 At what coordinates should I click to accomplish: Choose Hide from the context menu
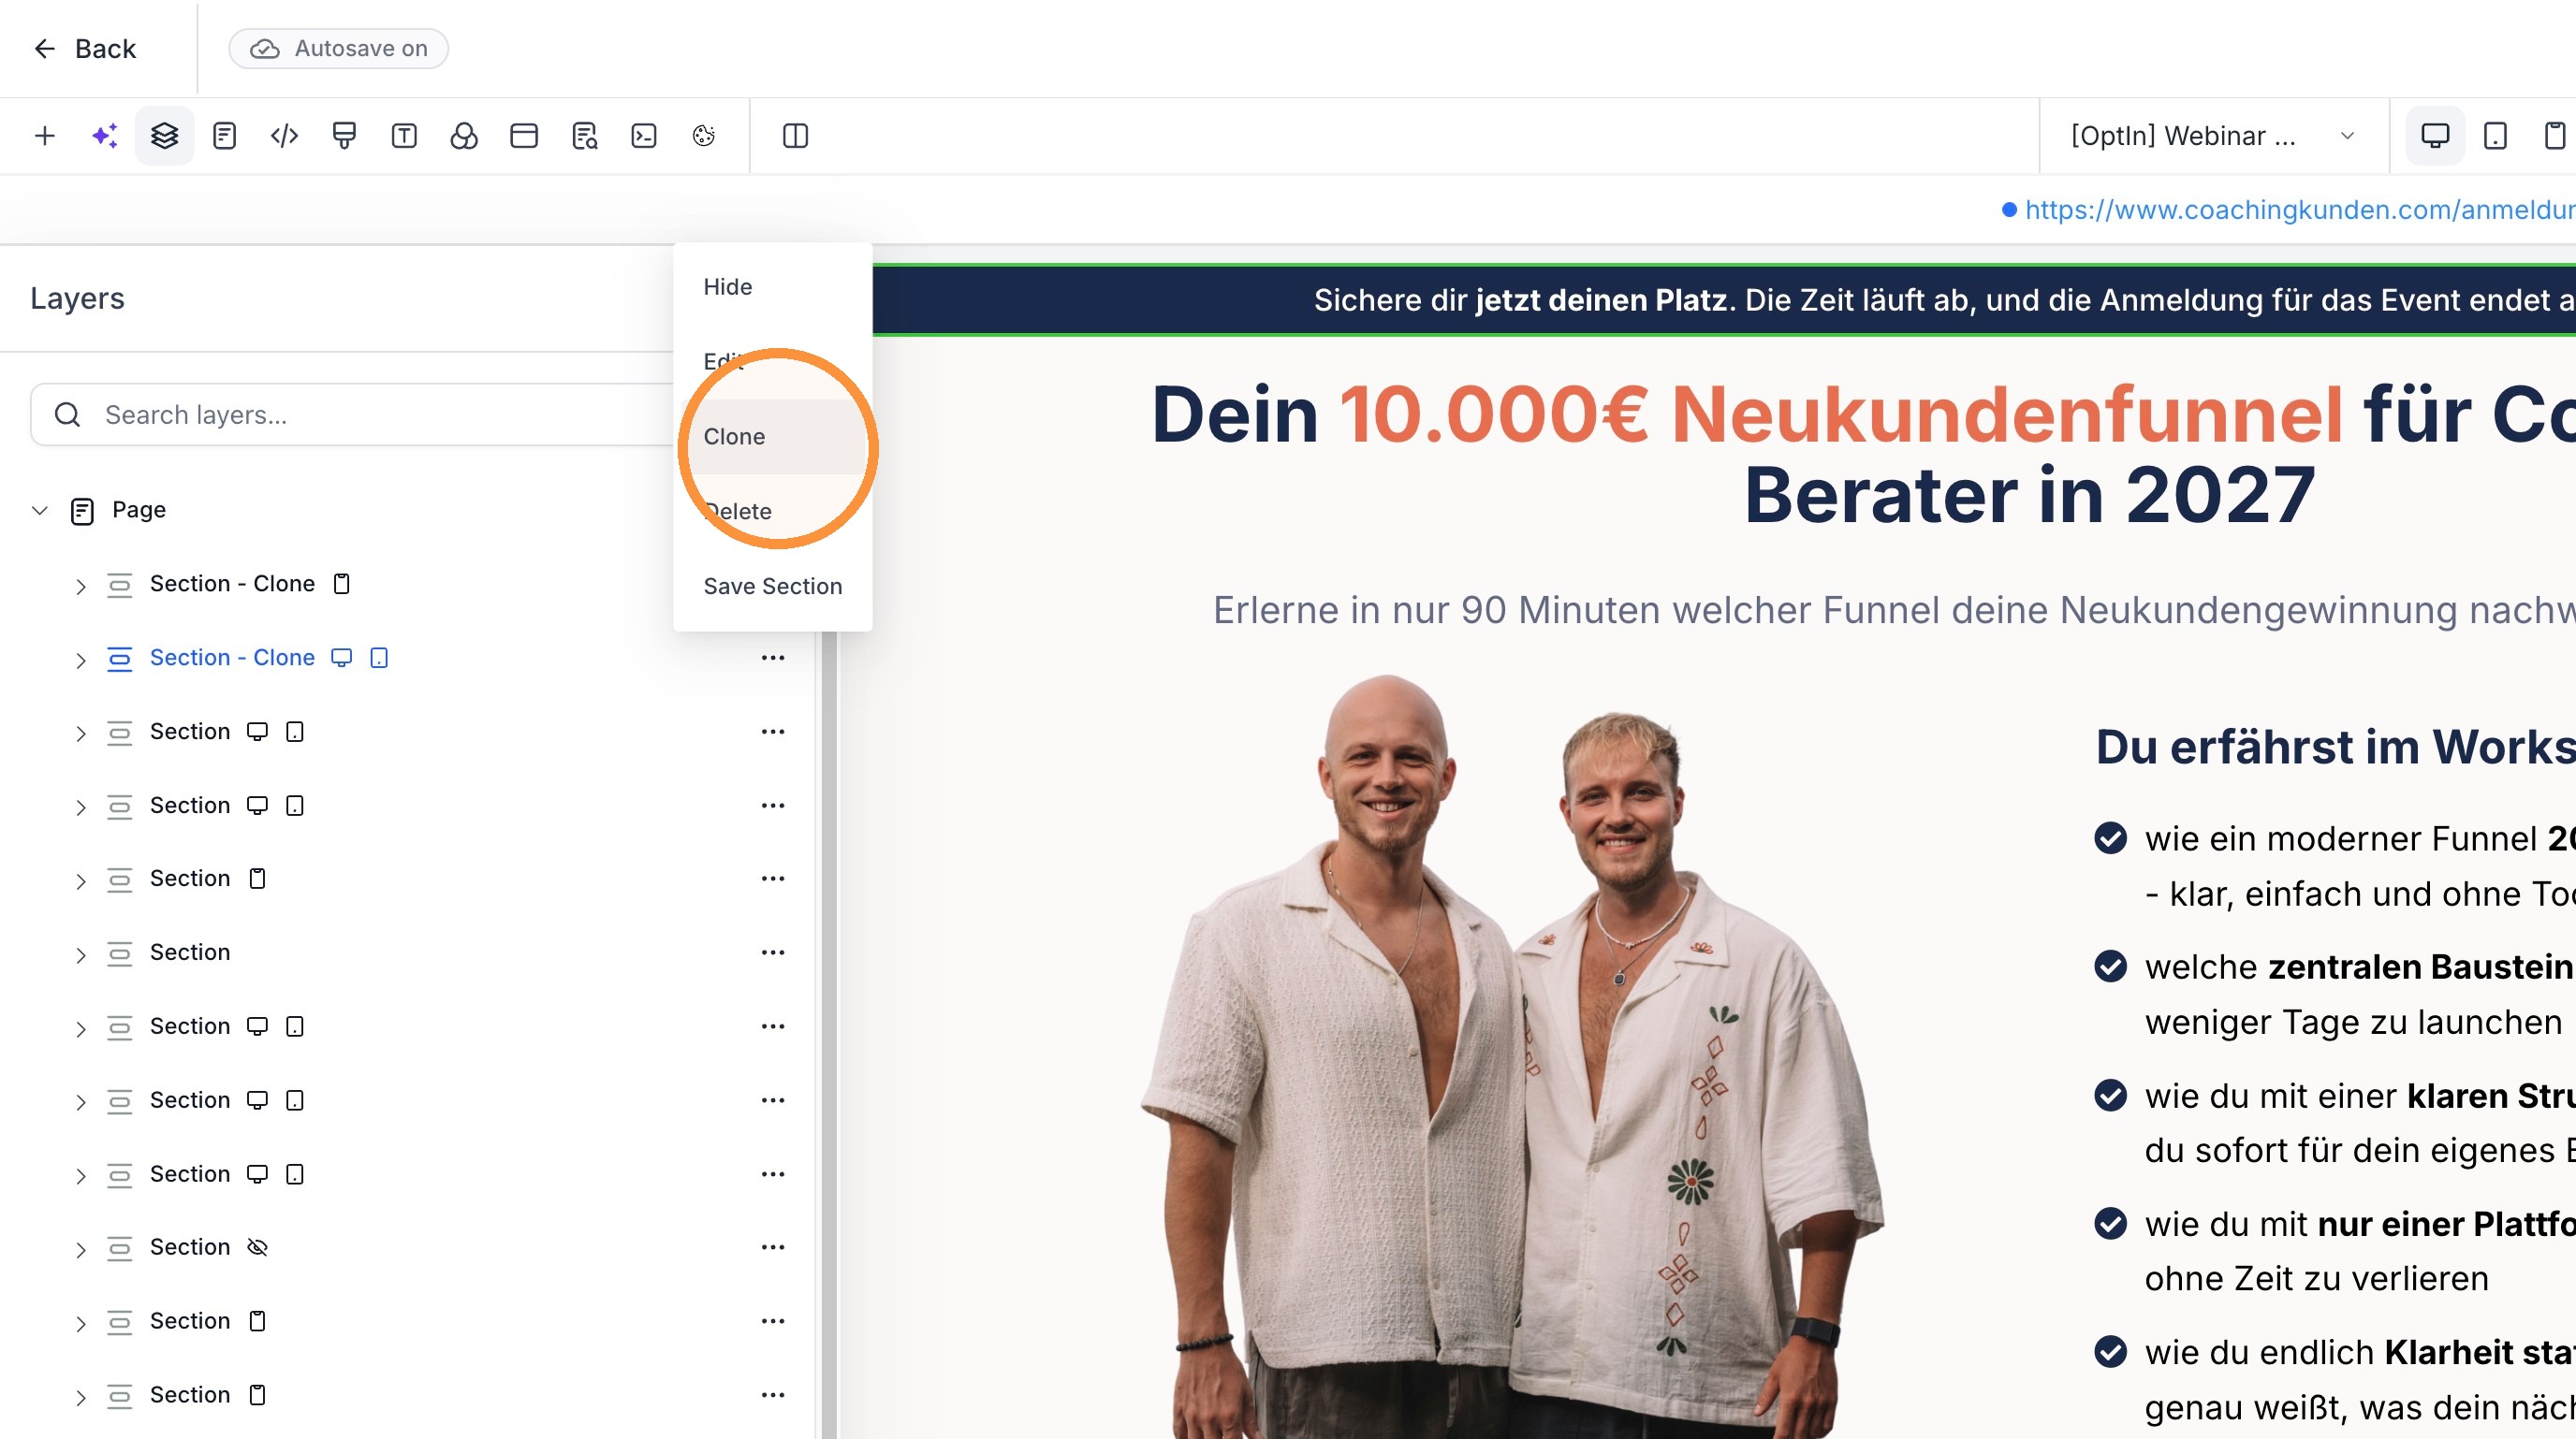(772, 287)
